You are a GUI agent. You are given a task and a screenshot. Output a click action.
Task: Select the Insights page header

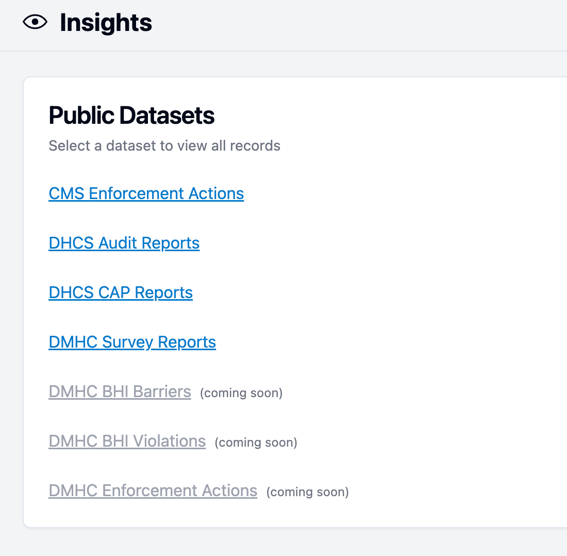pos(105,22)
